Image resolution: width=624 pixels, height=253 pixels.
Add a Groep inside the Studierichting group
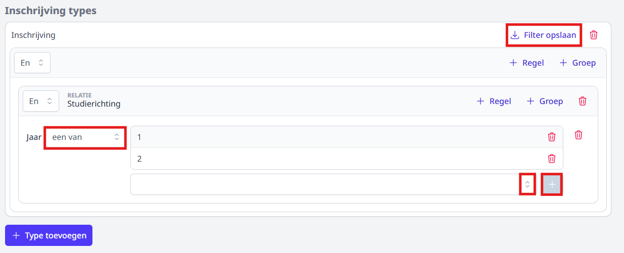tap(545, 101)
